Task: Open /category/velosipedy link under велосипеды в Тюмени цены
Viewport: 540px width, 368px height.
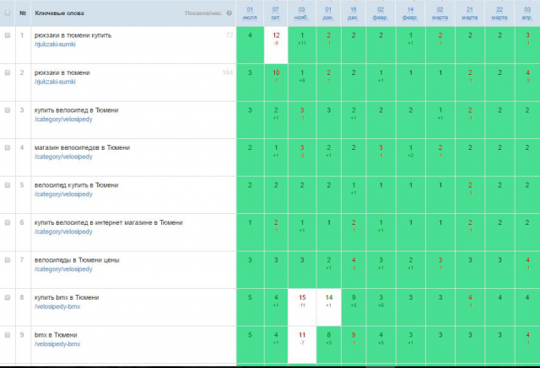Action: [x=63, y=269]
